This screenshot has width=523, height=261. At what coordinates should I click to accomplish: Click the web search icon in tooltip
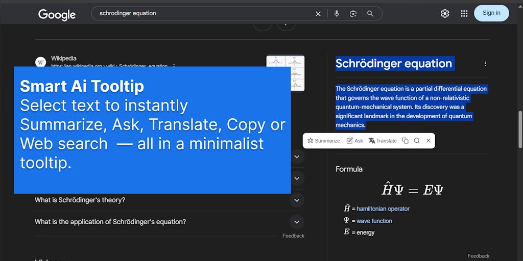417,141
